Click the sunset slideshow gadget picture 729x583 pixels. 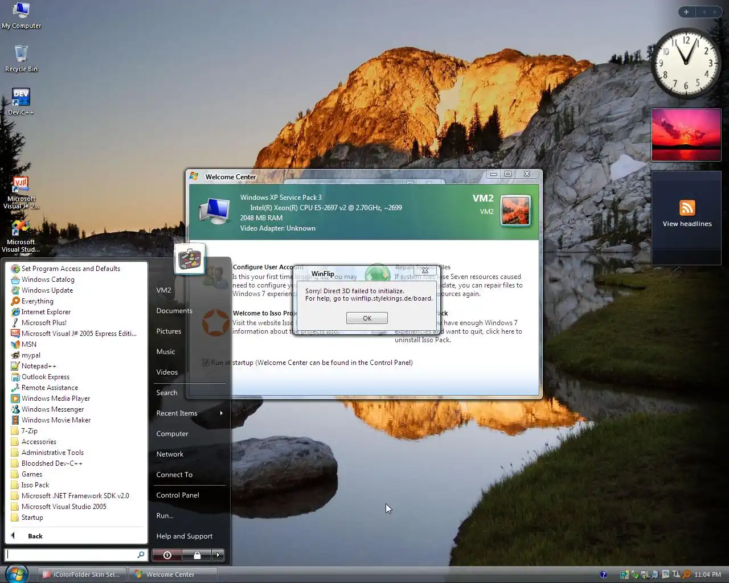point(686,135)
